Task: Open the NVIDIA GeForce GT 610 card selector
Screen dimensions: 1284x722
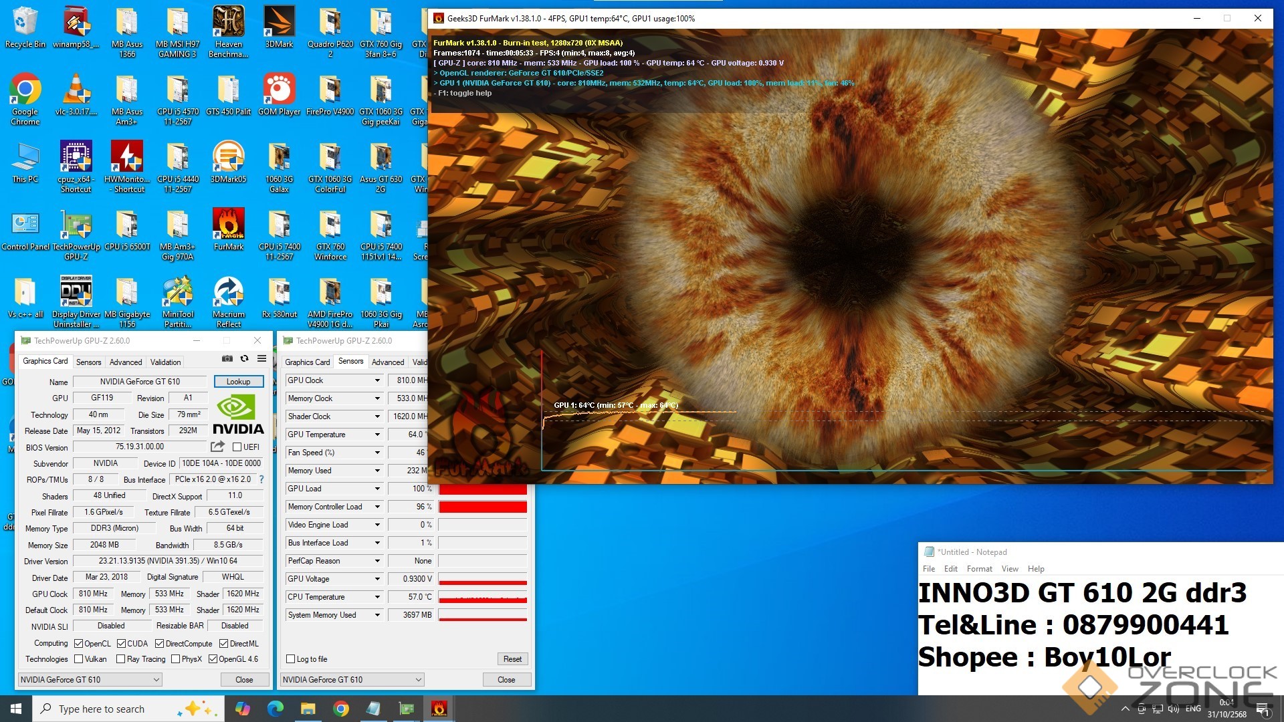Action: click(x=90, y=680)
